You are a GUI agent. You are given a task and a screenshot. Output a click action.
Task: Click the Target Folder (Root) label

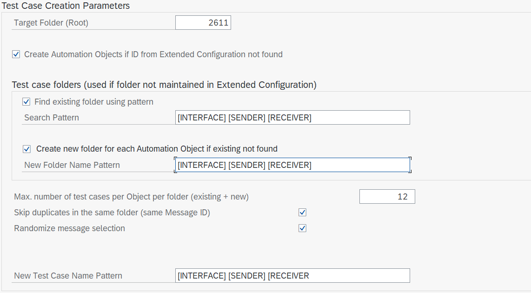point(51,22)
